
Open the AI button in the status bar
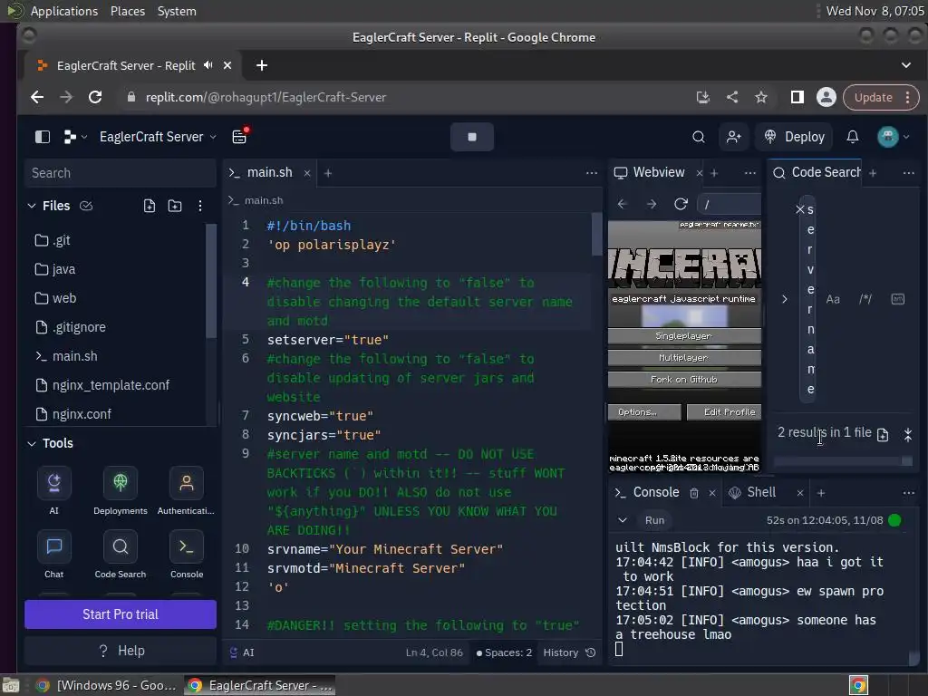(x=241, y=652)
